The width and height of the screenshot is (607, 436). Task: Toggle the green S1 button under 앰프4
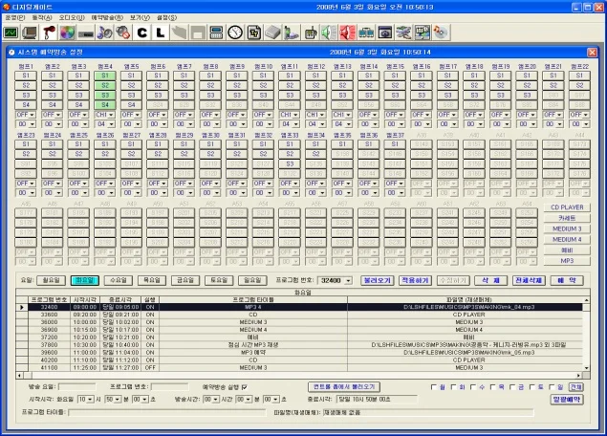point(105,76)
